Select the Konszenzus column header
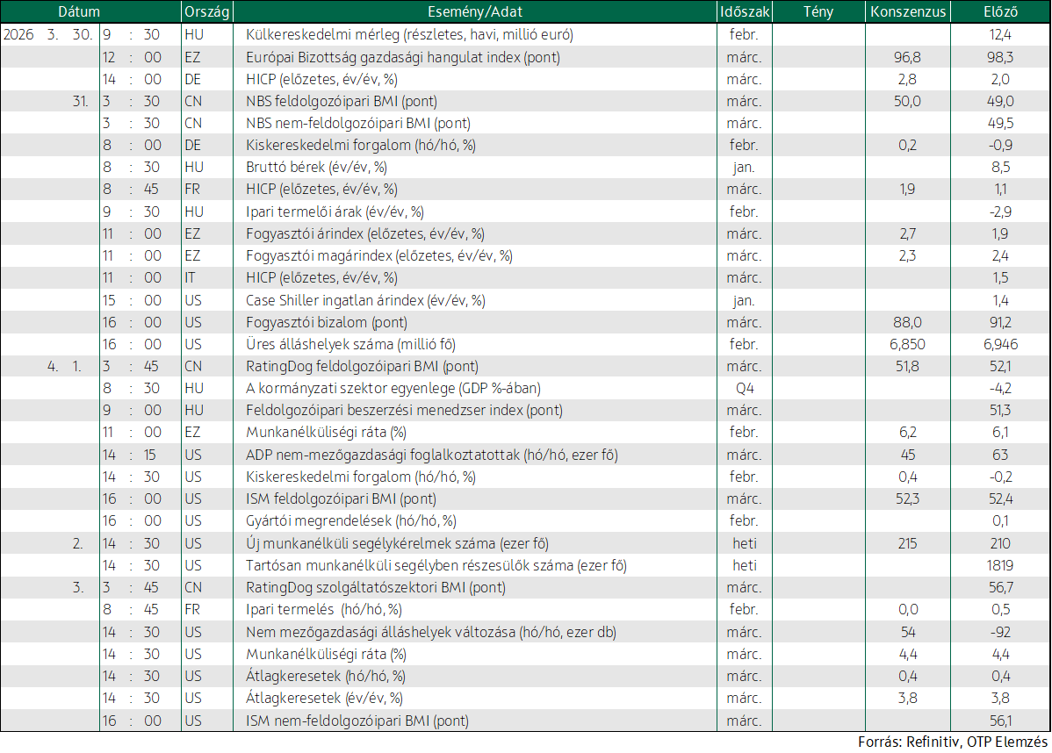Image resolution: width=1052 pixels, height=753 pixels. [908, 11]
